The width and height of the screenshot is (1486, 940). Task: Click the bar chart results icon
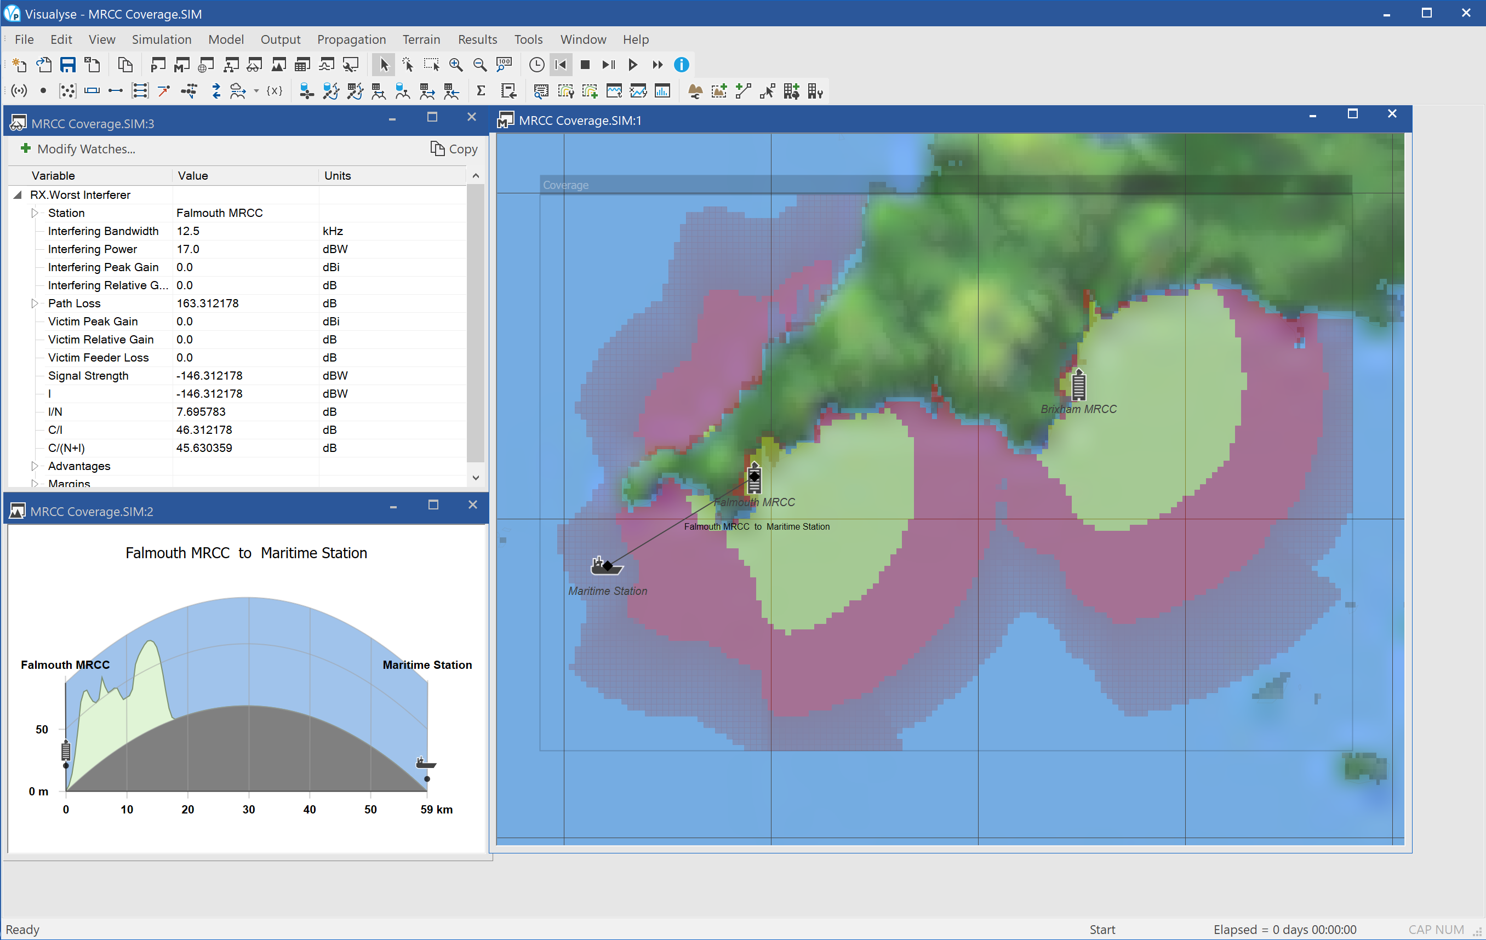tap(662, 91)
